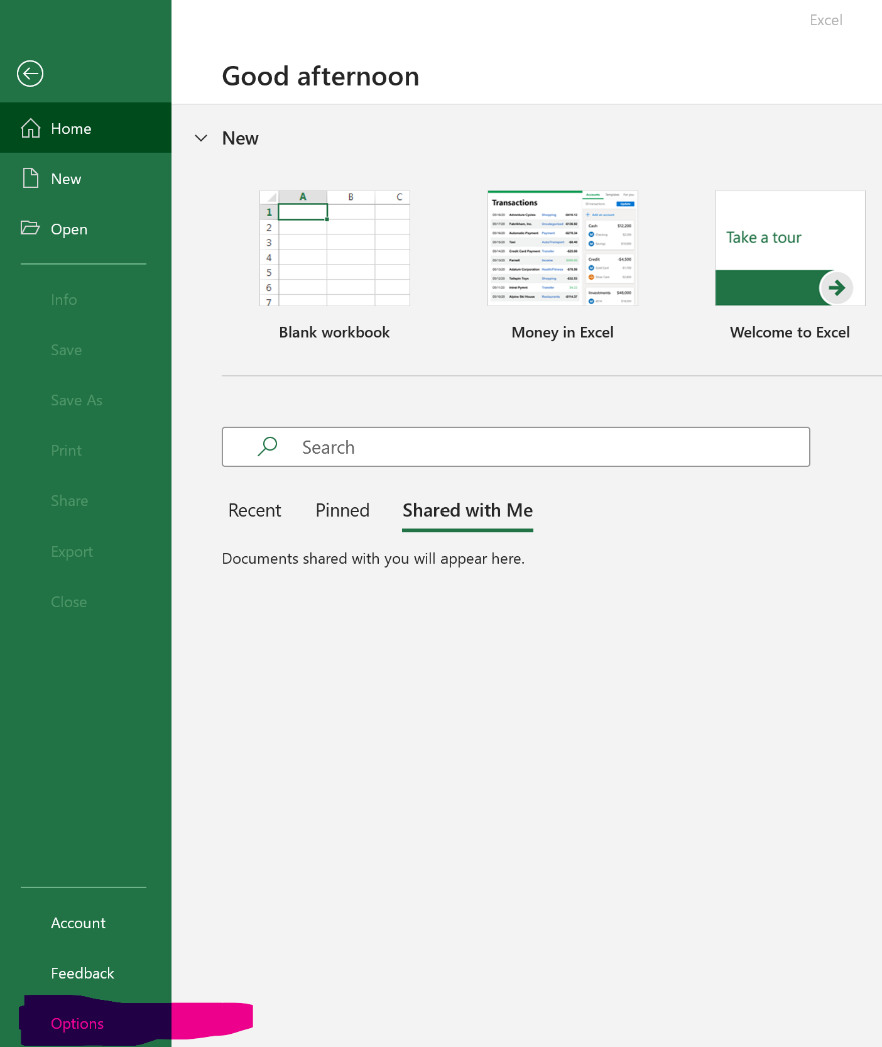Choose Open label in the sidebar menu
Screen dimensions: 882x1047
click(69, 229)
